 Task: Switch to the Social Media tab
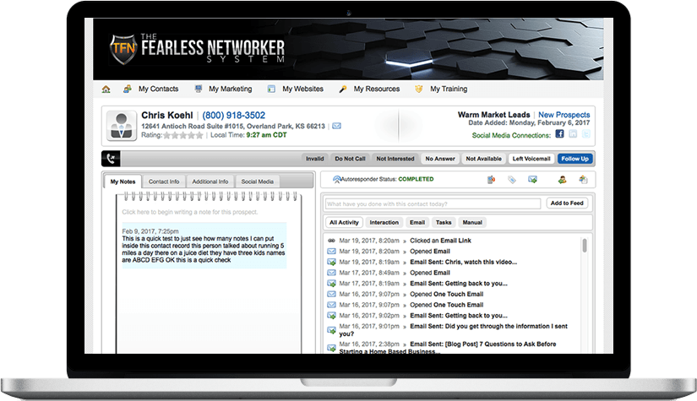(x=258, y=182)
